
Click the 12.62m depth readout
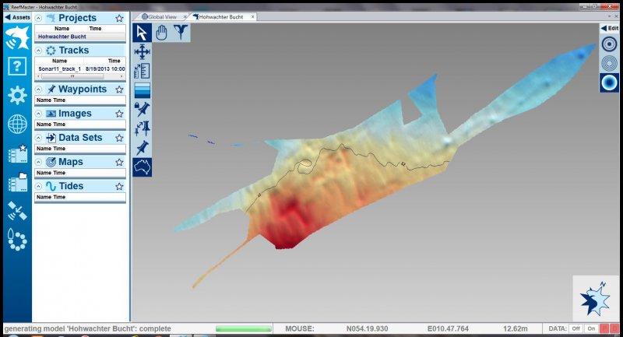[x=516, y=328]
